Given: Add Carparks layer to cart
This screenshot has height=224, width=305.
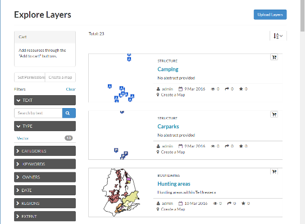Looking at the screenshot, I should (x=274, y=114).
